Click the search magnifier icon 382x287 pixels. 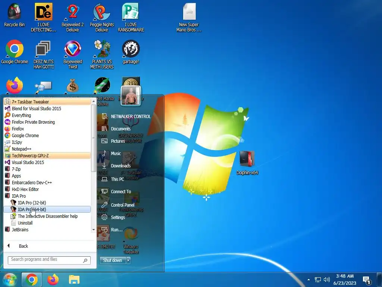[85, 260]
